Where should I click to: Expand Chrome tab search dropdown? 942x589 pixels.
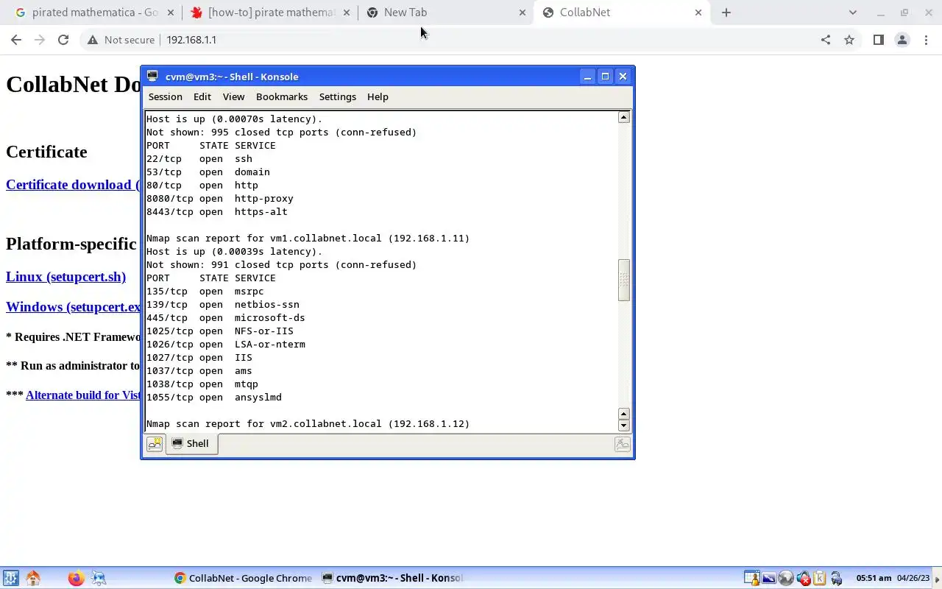tap(853, 13)
